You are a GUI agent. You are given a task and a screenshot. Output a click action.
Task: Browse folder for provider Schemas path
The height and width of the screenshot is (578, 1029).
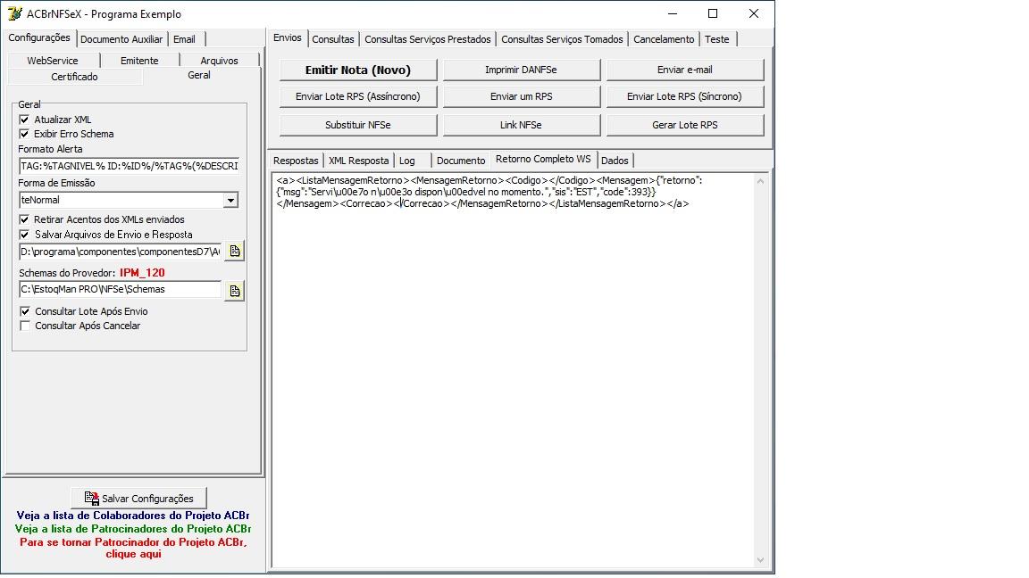(x=234, y=290)
